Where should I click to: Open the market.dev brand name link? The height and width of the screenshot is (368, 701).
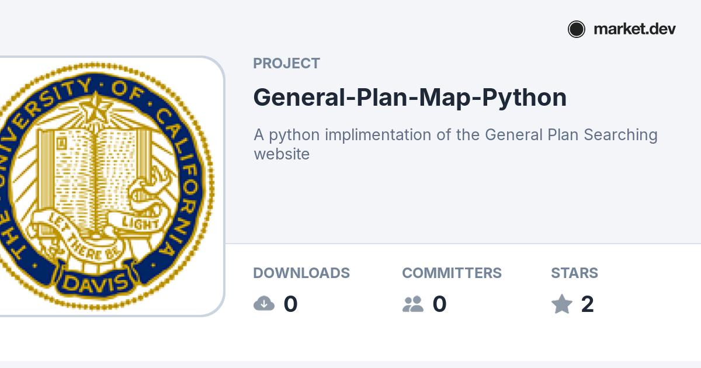634,29
